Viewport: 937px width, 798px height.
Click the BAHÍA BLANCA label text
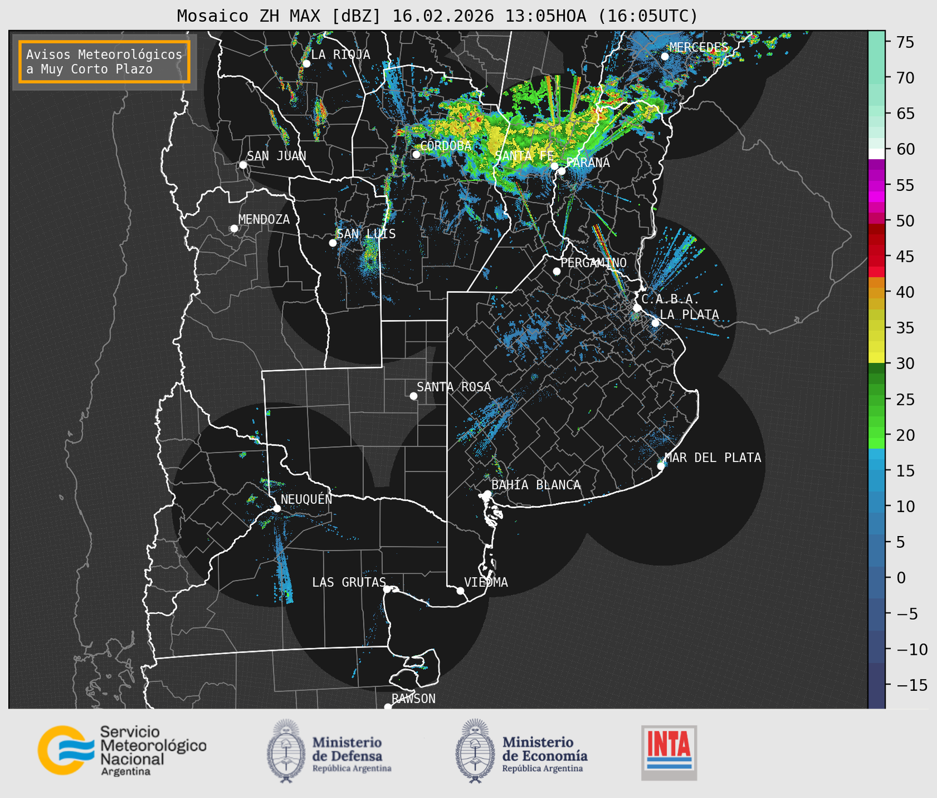[536, 485]
